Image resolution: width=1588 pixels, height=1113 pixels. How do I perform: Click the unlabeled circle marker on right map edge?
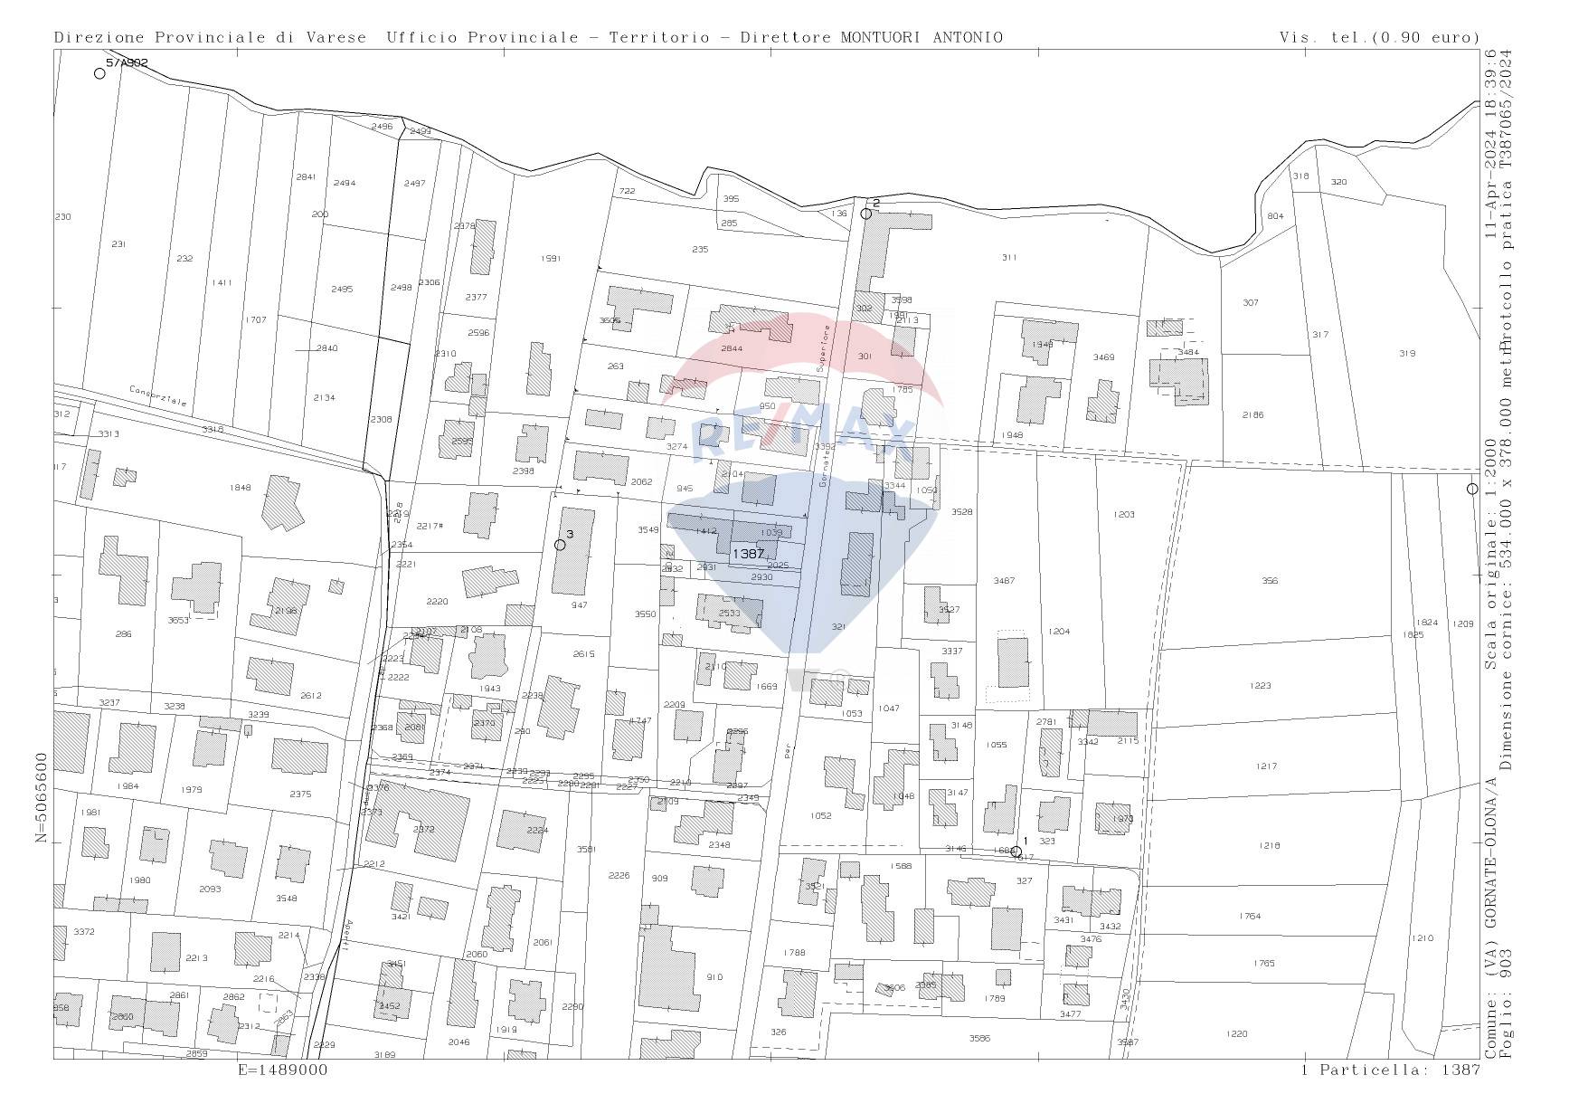click(x=1472, y=489)
